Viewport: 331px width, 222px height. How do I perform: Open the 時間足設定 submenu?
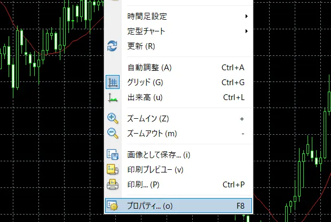pyautogui.click(x=179, y=16)
